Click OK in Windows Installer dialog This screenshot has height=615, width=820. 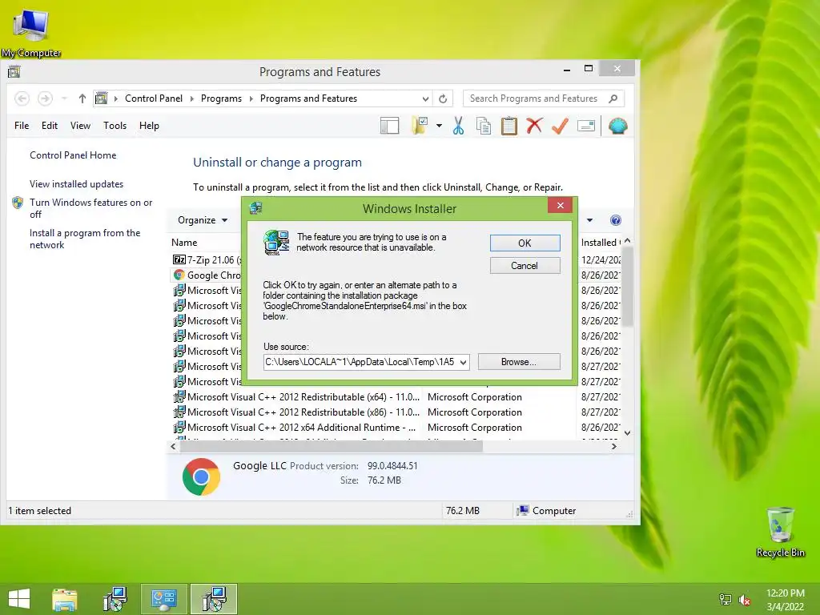(x=525, y=243)
